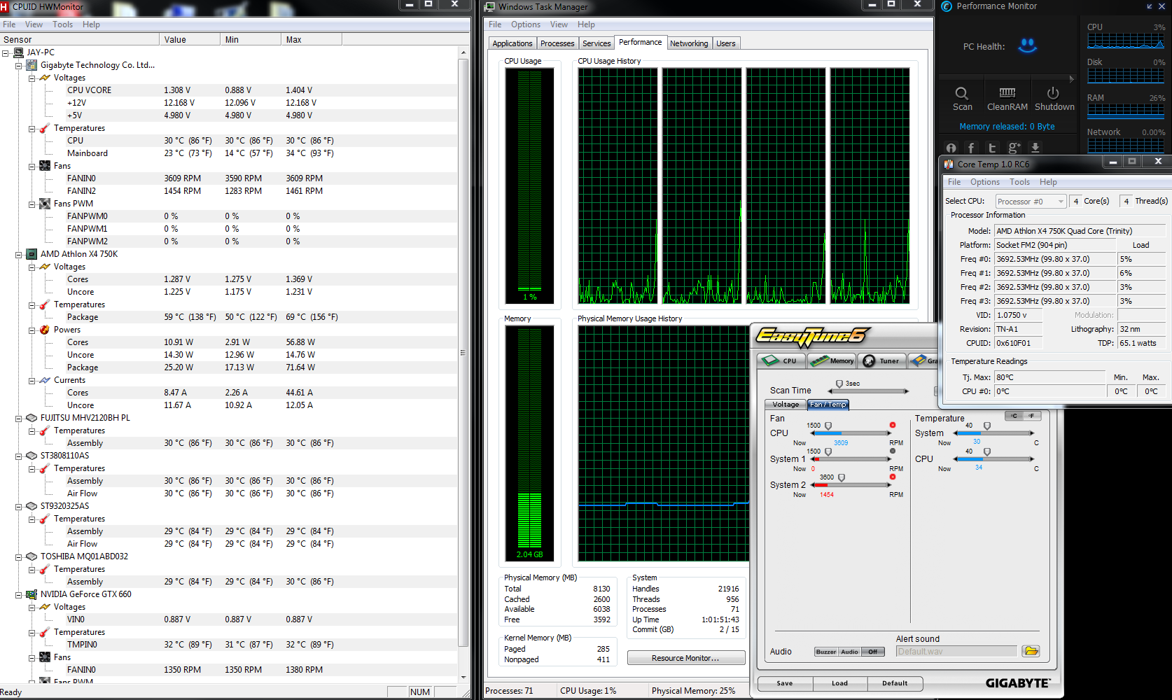Click the Fans PWM icon under Gigabyte

point(45,204)
